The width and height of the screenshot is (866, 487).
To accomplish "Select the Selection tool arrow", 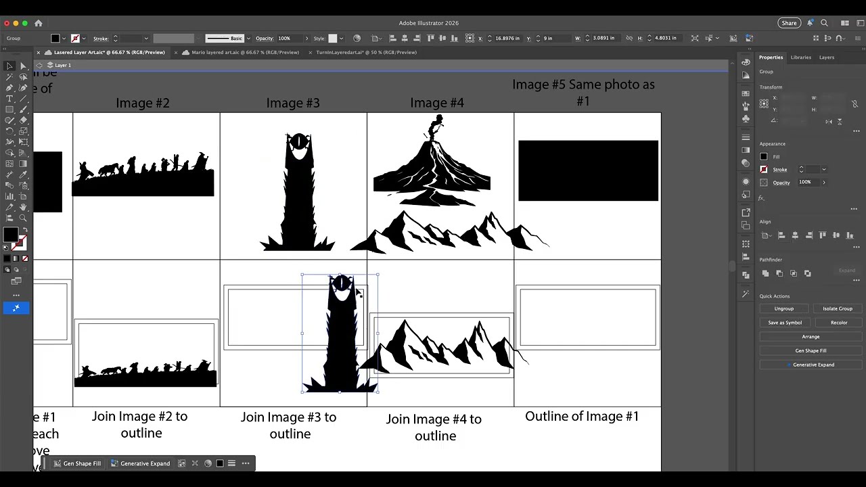I will [9, 66].
